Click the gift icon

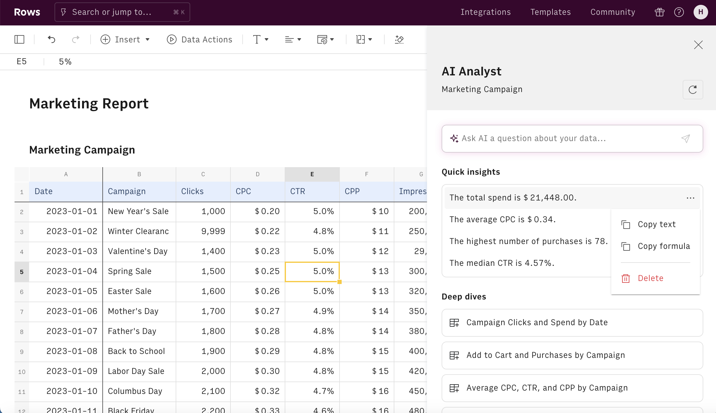pyautogui.click(x=659, y=12)
